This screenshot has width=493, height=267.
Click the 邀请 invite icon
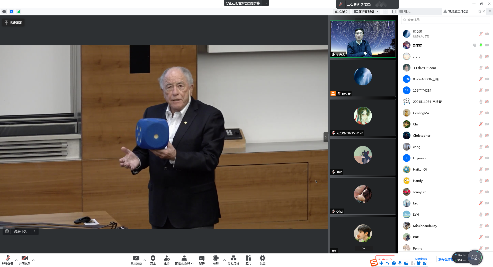(167, 260)
